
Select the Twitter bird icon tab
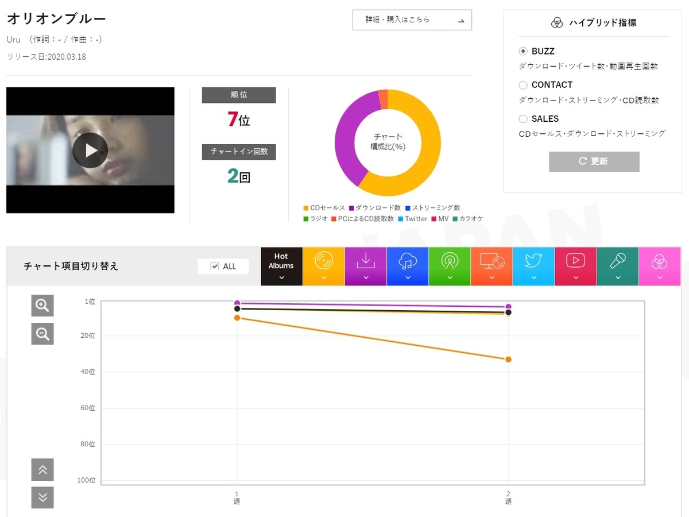pos(534,267)
